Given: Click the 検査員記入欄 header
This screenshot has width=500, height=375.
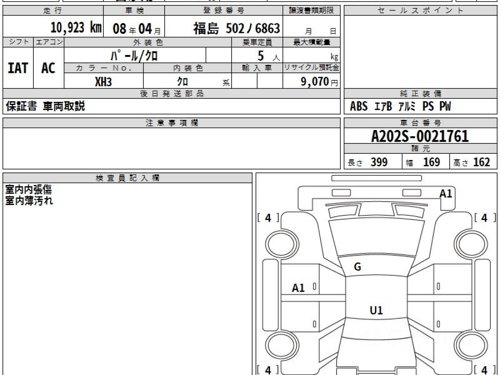Looking at the screenshot, I should click(127, 178).
